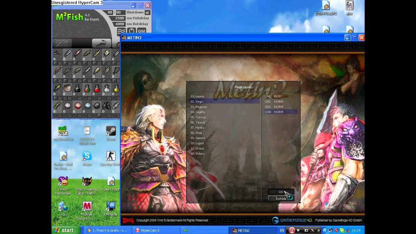416x234 pixels.
Task: Open the mp3DirectCut desktop shortcut
Action: pyautogui.click(x=63, y=134)
